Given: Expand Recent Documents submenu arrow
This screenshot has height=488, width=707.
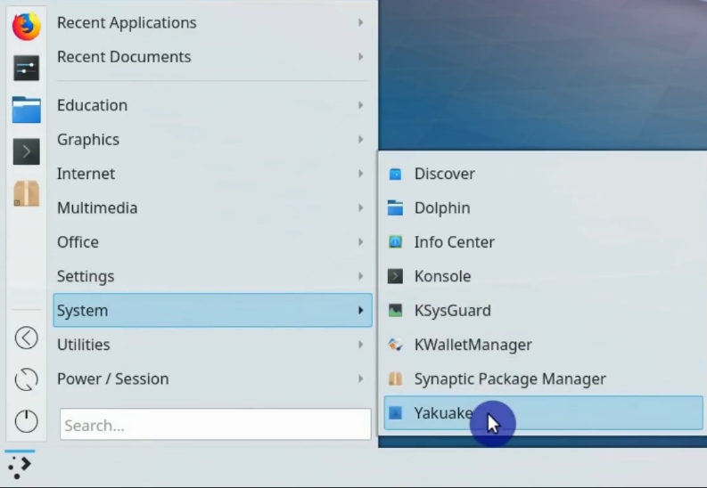Looking at the screenshot, I should pyautogui.click(x=361, y=56).
